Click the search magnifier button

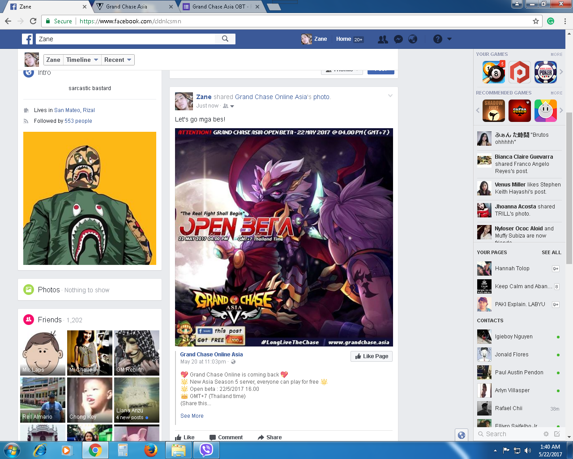(225, 39)
